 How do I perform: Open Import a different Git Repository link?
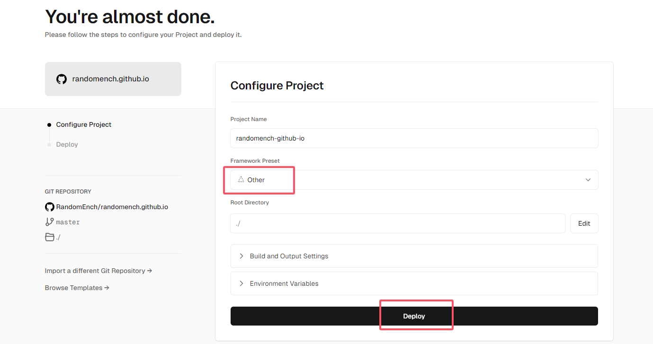coord(98,271)
